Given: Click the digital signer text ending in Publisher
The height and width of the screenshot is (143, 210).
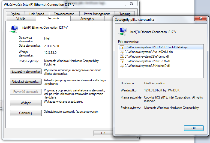Looking at the screenshot, I should pos(71,62).
